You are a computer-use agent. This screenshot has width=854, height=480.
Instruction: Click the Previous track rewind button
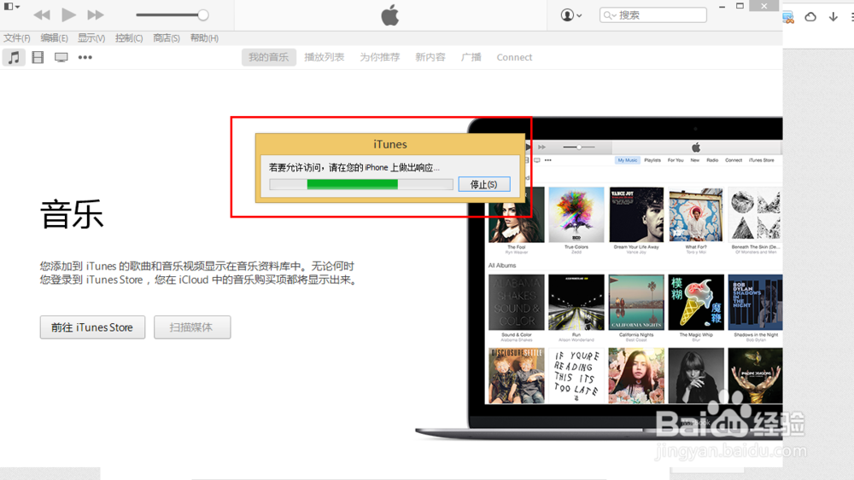(41, 14)
